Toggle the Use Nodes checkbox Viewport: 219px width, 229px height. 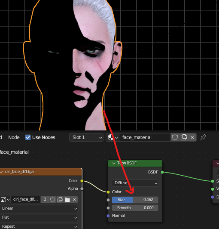pyautogui.click(x=27, y=137)
